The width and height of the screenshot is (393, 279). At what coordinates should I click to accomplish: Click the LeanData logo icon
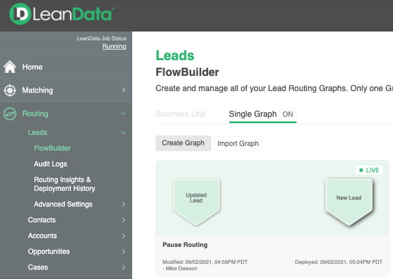coord(20,15)
